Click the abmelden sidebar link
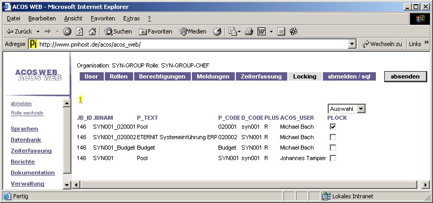Image resolution: width=433 pixels, height=203 pixels. click(x=21, y=104)
